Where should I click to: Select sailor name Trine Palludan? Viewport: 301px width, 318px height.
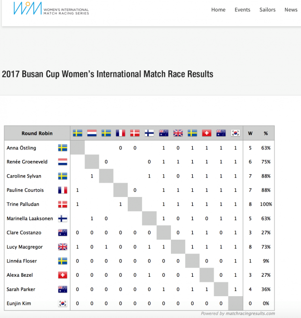(x=23, y=204)
